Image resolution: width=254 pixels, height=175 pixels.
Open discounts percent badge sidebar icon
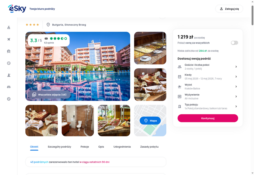tap(9, 99)
